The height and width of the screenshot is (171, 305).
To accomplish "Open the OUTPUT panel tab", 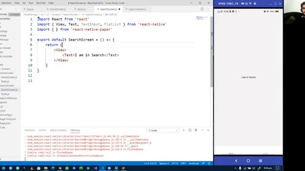I will tap(42, 130).
